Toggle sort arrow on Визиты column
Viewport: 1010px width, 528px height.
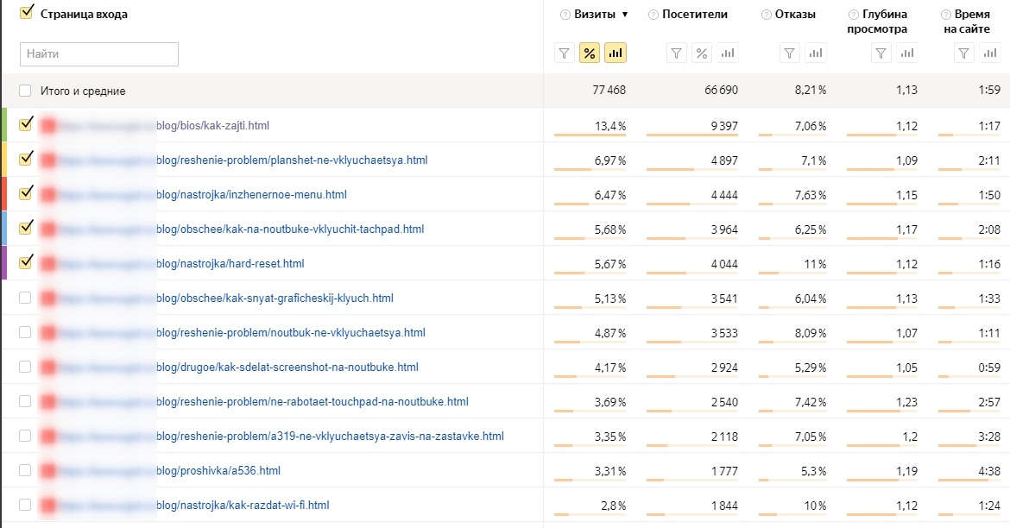(624, 15)
